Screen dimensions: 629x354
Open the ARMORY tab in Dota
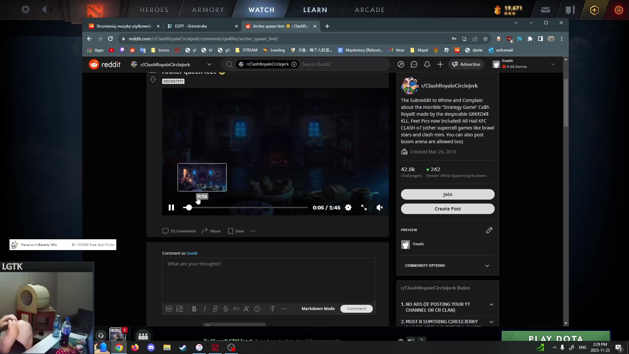(208, 10)
